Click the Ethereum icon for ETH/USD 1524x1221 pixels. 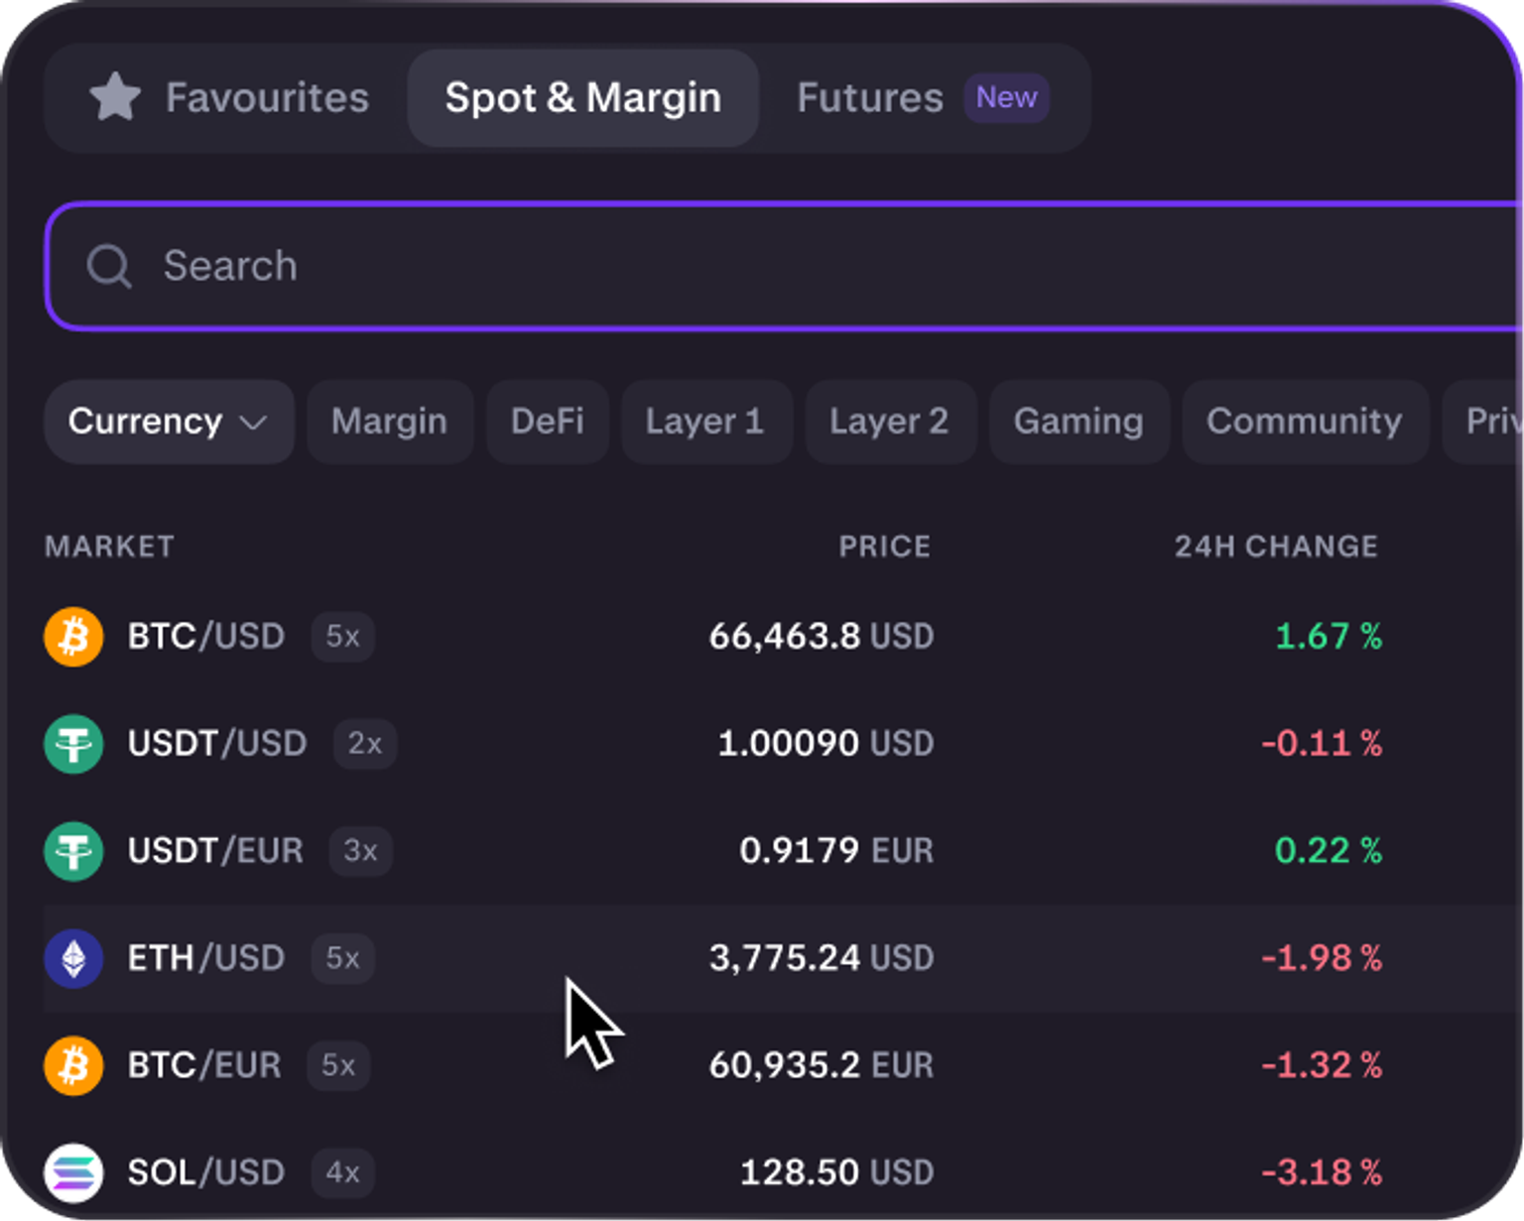[73, 958]
